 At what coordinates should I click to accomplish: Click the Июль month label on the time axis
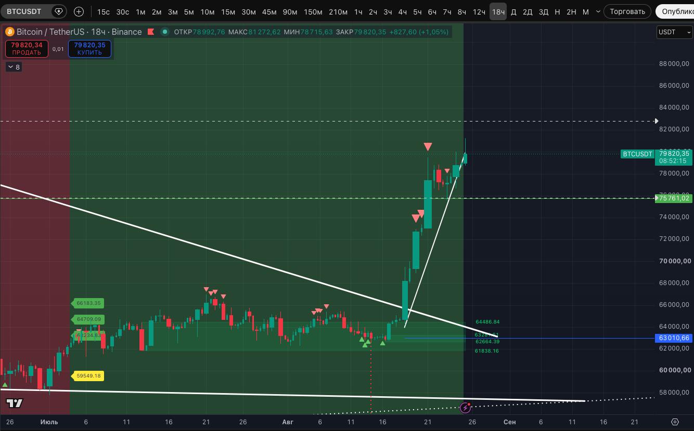(49, 422)
